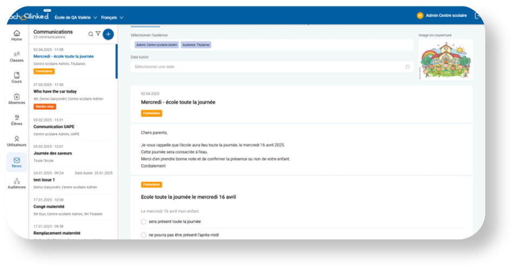This screenshot has width=515, height=269.
Task: Open the communications filter icon
Action: coord(98,34)
